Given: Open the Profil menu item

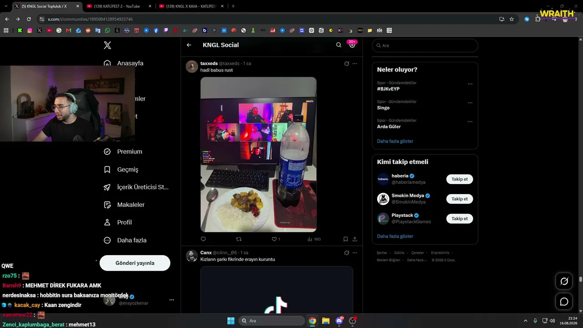Looking at the screenshot, I should tap(118, 222).
